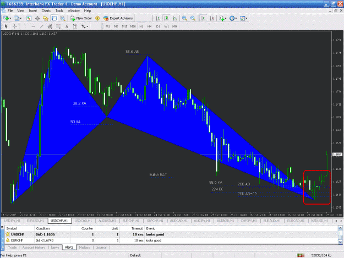This screenshot has height=258, width=344.
Task: Click the yellow diamond MetaEditor icon
Action: (x=97, y=18)
